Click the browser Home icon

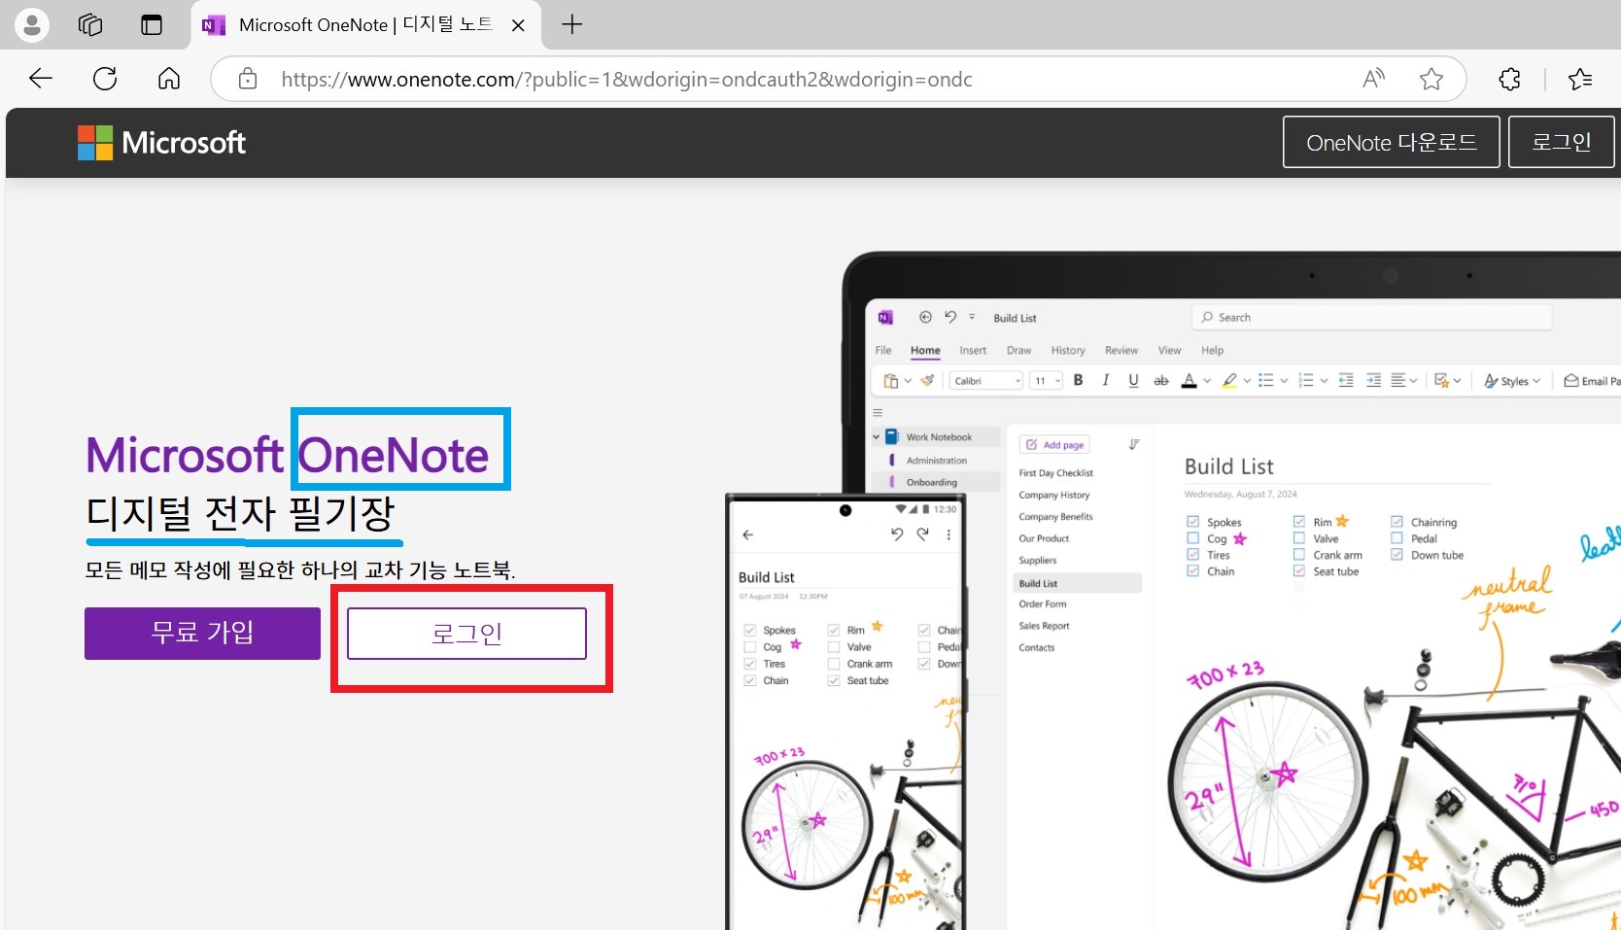click(169, 79)
